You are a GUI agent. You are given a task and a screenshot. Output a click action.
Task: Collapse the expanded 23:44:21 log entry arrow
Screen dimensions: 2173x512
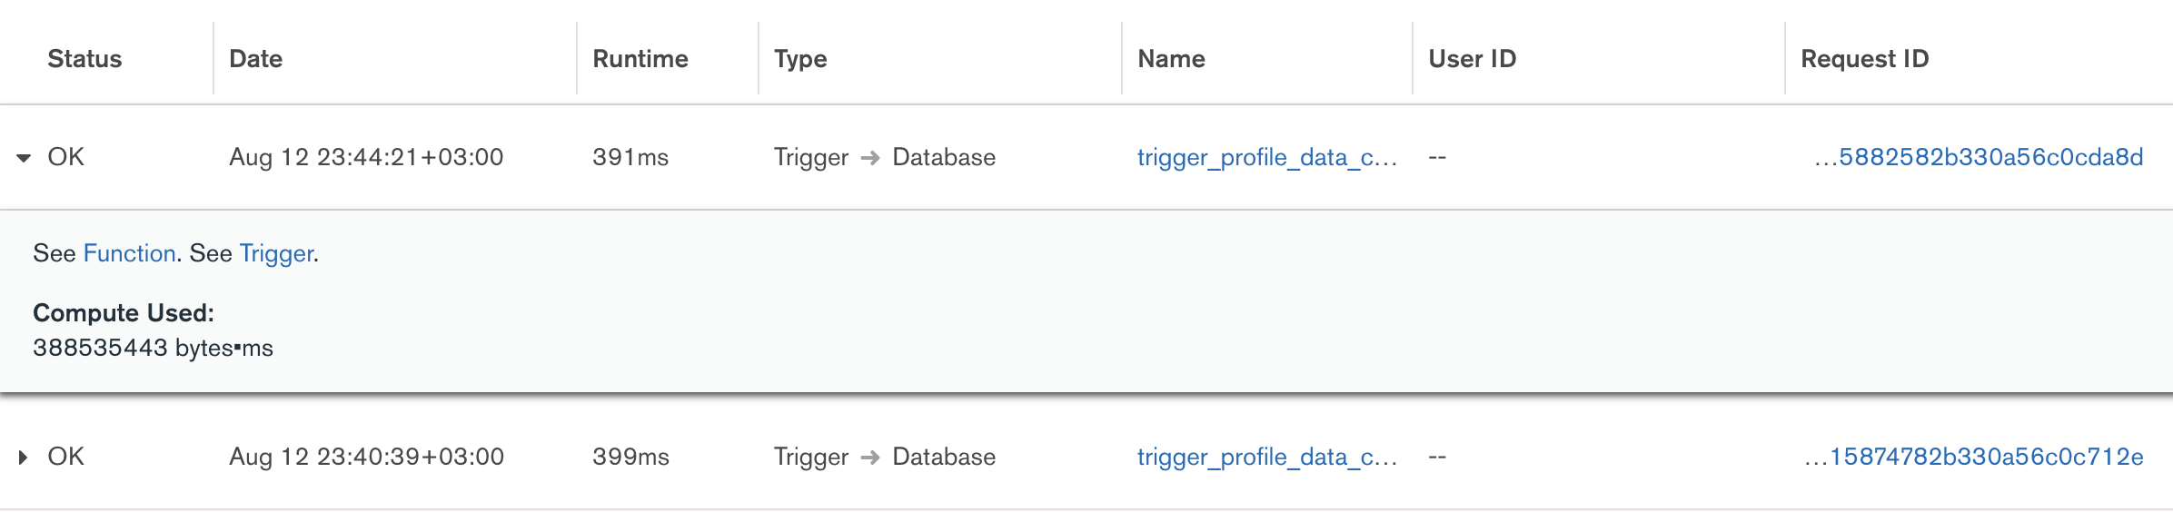coord(24,158)
